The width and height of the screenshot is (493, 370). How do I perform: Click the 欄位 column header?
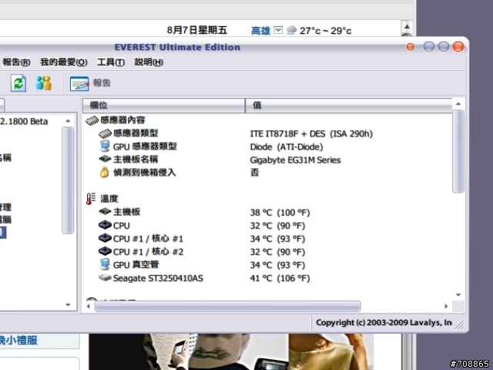tap(164, 106)
